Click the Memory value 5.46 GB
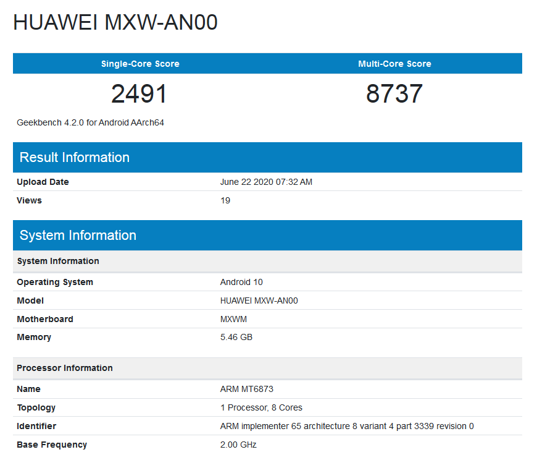 (x=236, y=337)
